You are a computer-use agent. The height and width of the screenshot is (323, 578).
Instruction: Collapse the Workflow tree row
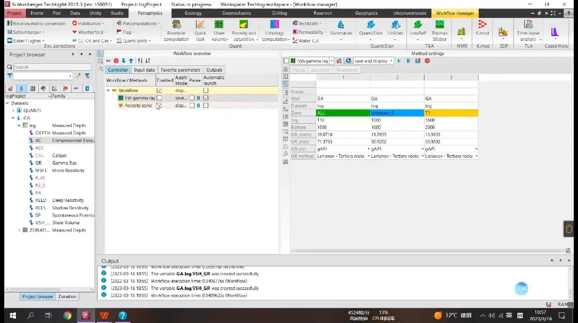pyautogui.click(x=108, y=90)
